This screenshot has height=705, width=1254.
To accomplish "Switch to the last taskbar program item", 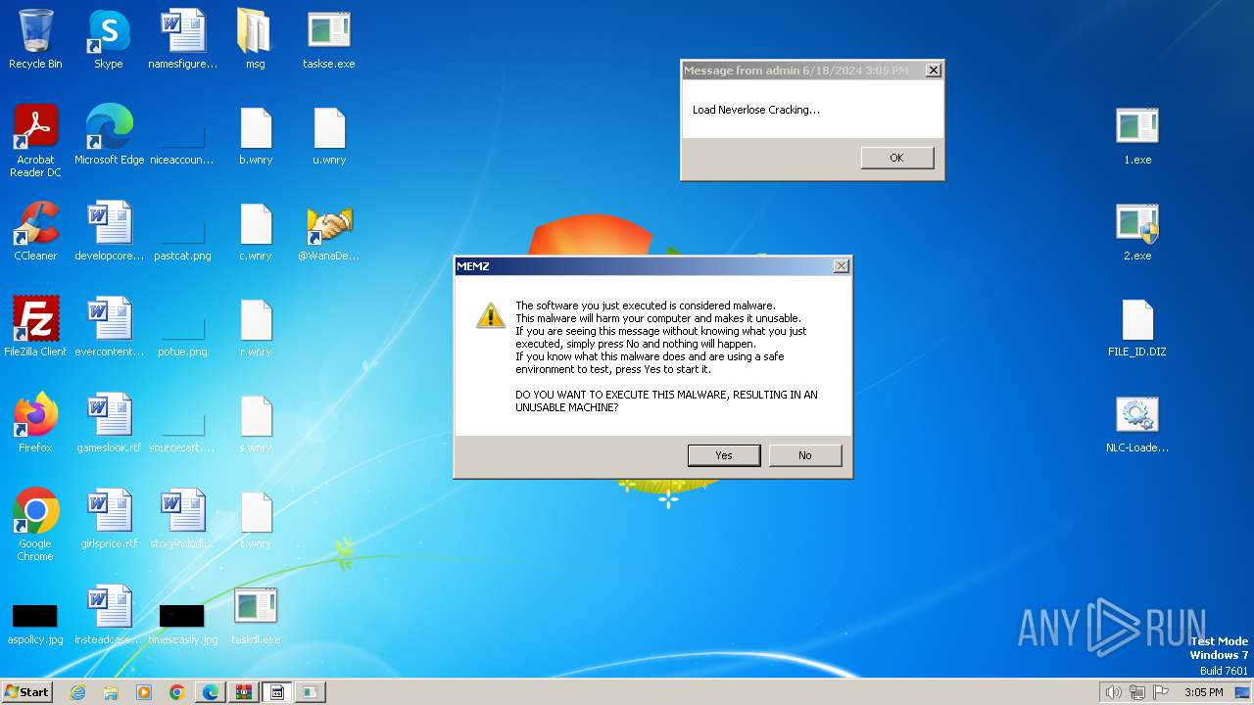I will click(311, 692).
